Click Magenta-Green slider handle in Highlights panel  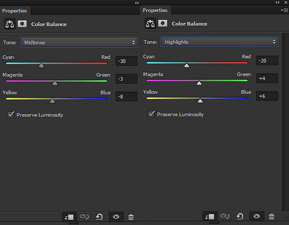click(199, 83)
